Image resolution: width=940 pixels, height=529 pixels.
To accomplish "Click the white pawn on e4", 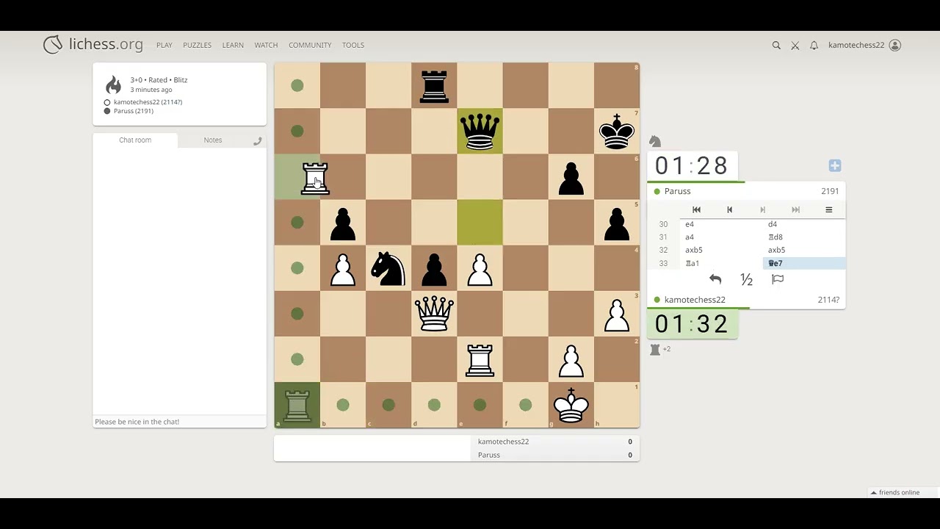I will [480, 268].
